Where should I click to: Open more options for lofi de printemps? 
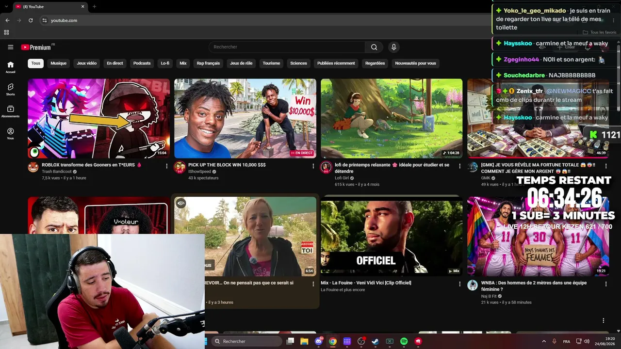click(459, 166)
